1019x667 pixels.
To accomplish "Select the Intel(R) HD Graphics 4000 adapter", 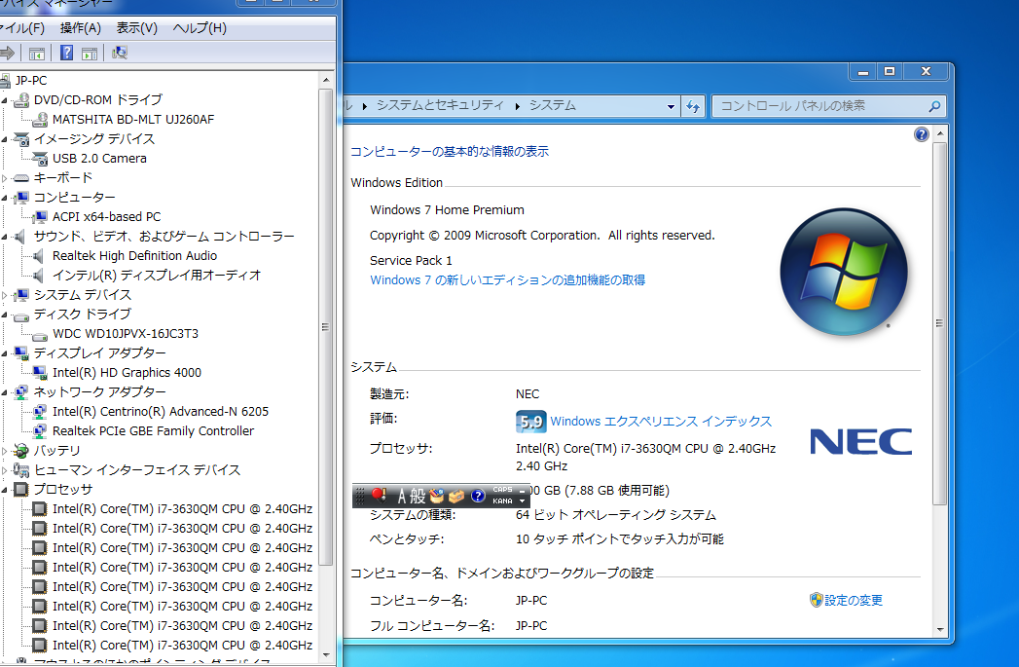I will [x=127, y=373].
